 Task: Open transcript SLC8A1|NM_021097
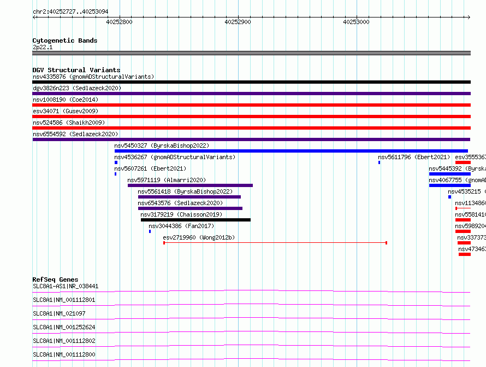coord(59,313)
